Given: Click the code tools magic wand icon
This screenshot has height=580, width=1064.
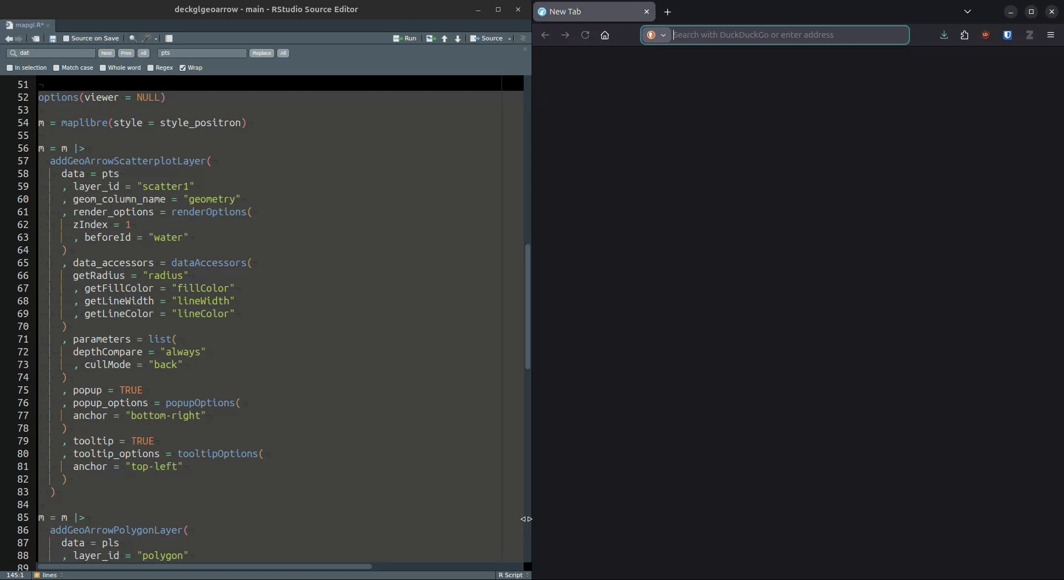Looking at the screenshot, I should pyautogui.click(x=147, y=38).
